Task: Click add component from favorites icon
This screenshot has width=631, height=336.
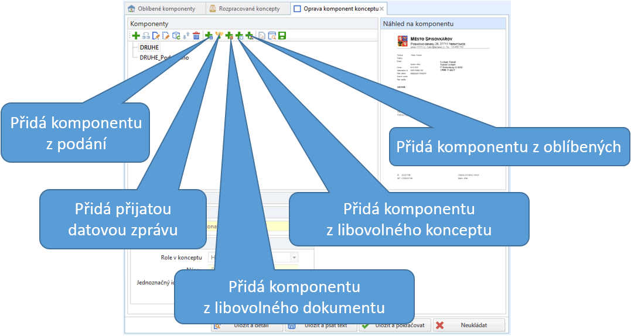Action: click(250, 36)
